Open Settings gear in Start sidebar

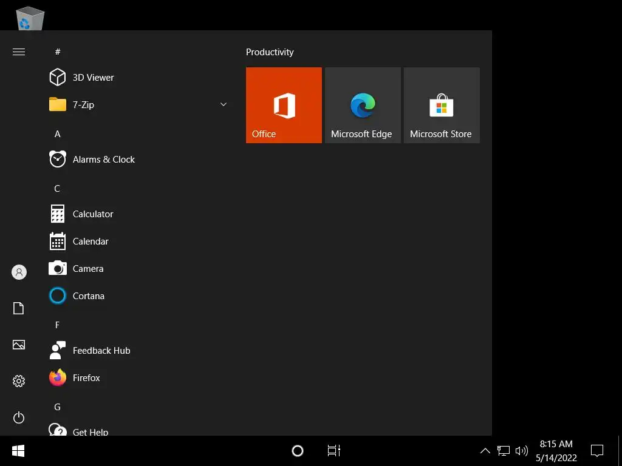point(19,381)
